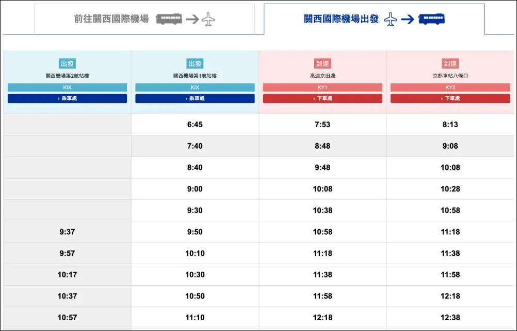Click the 出發 badge above 關西機場第1航站樓
The width and height of the screenshot is (517, 331).
195,64
